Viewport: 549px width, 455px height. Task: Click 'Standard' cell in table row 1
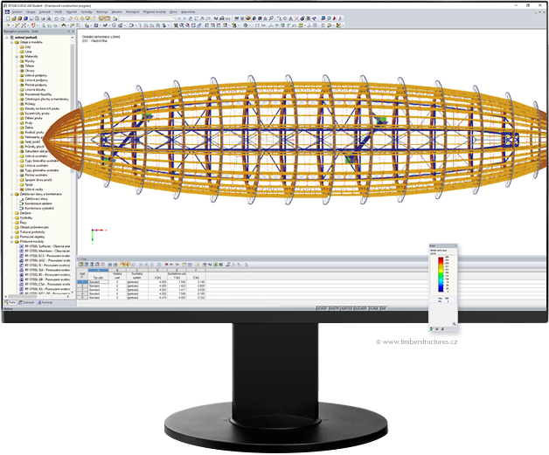[x=98, y=282]
